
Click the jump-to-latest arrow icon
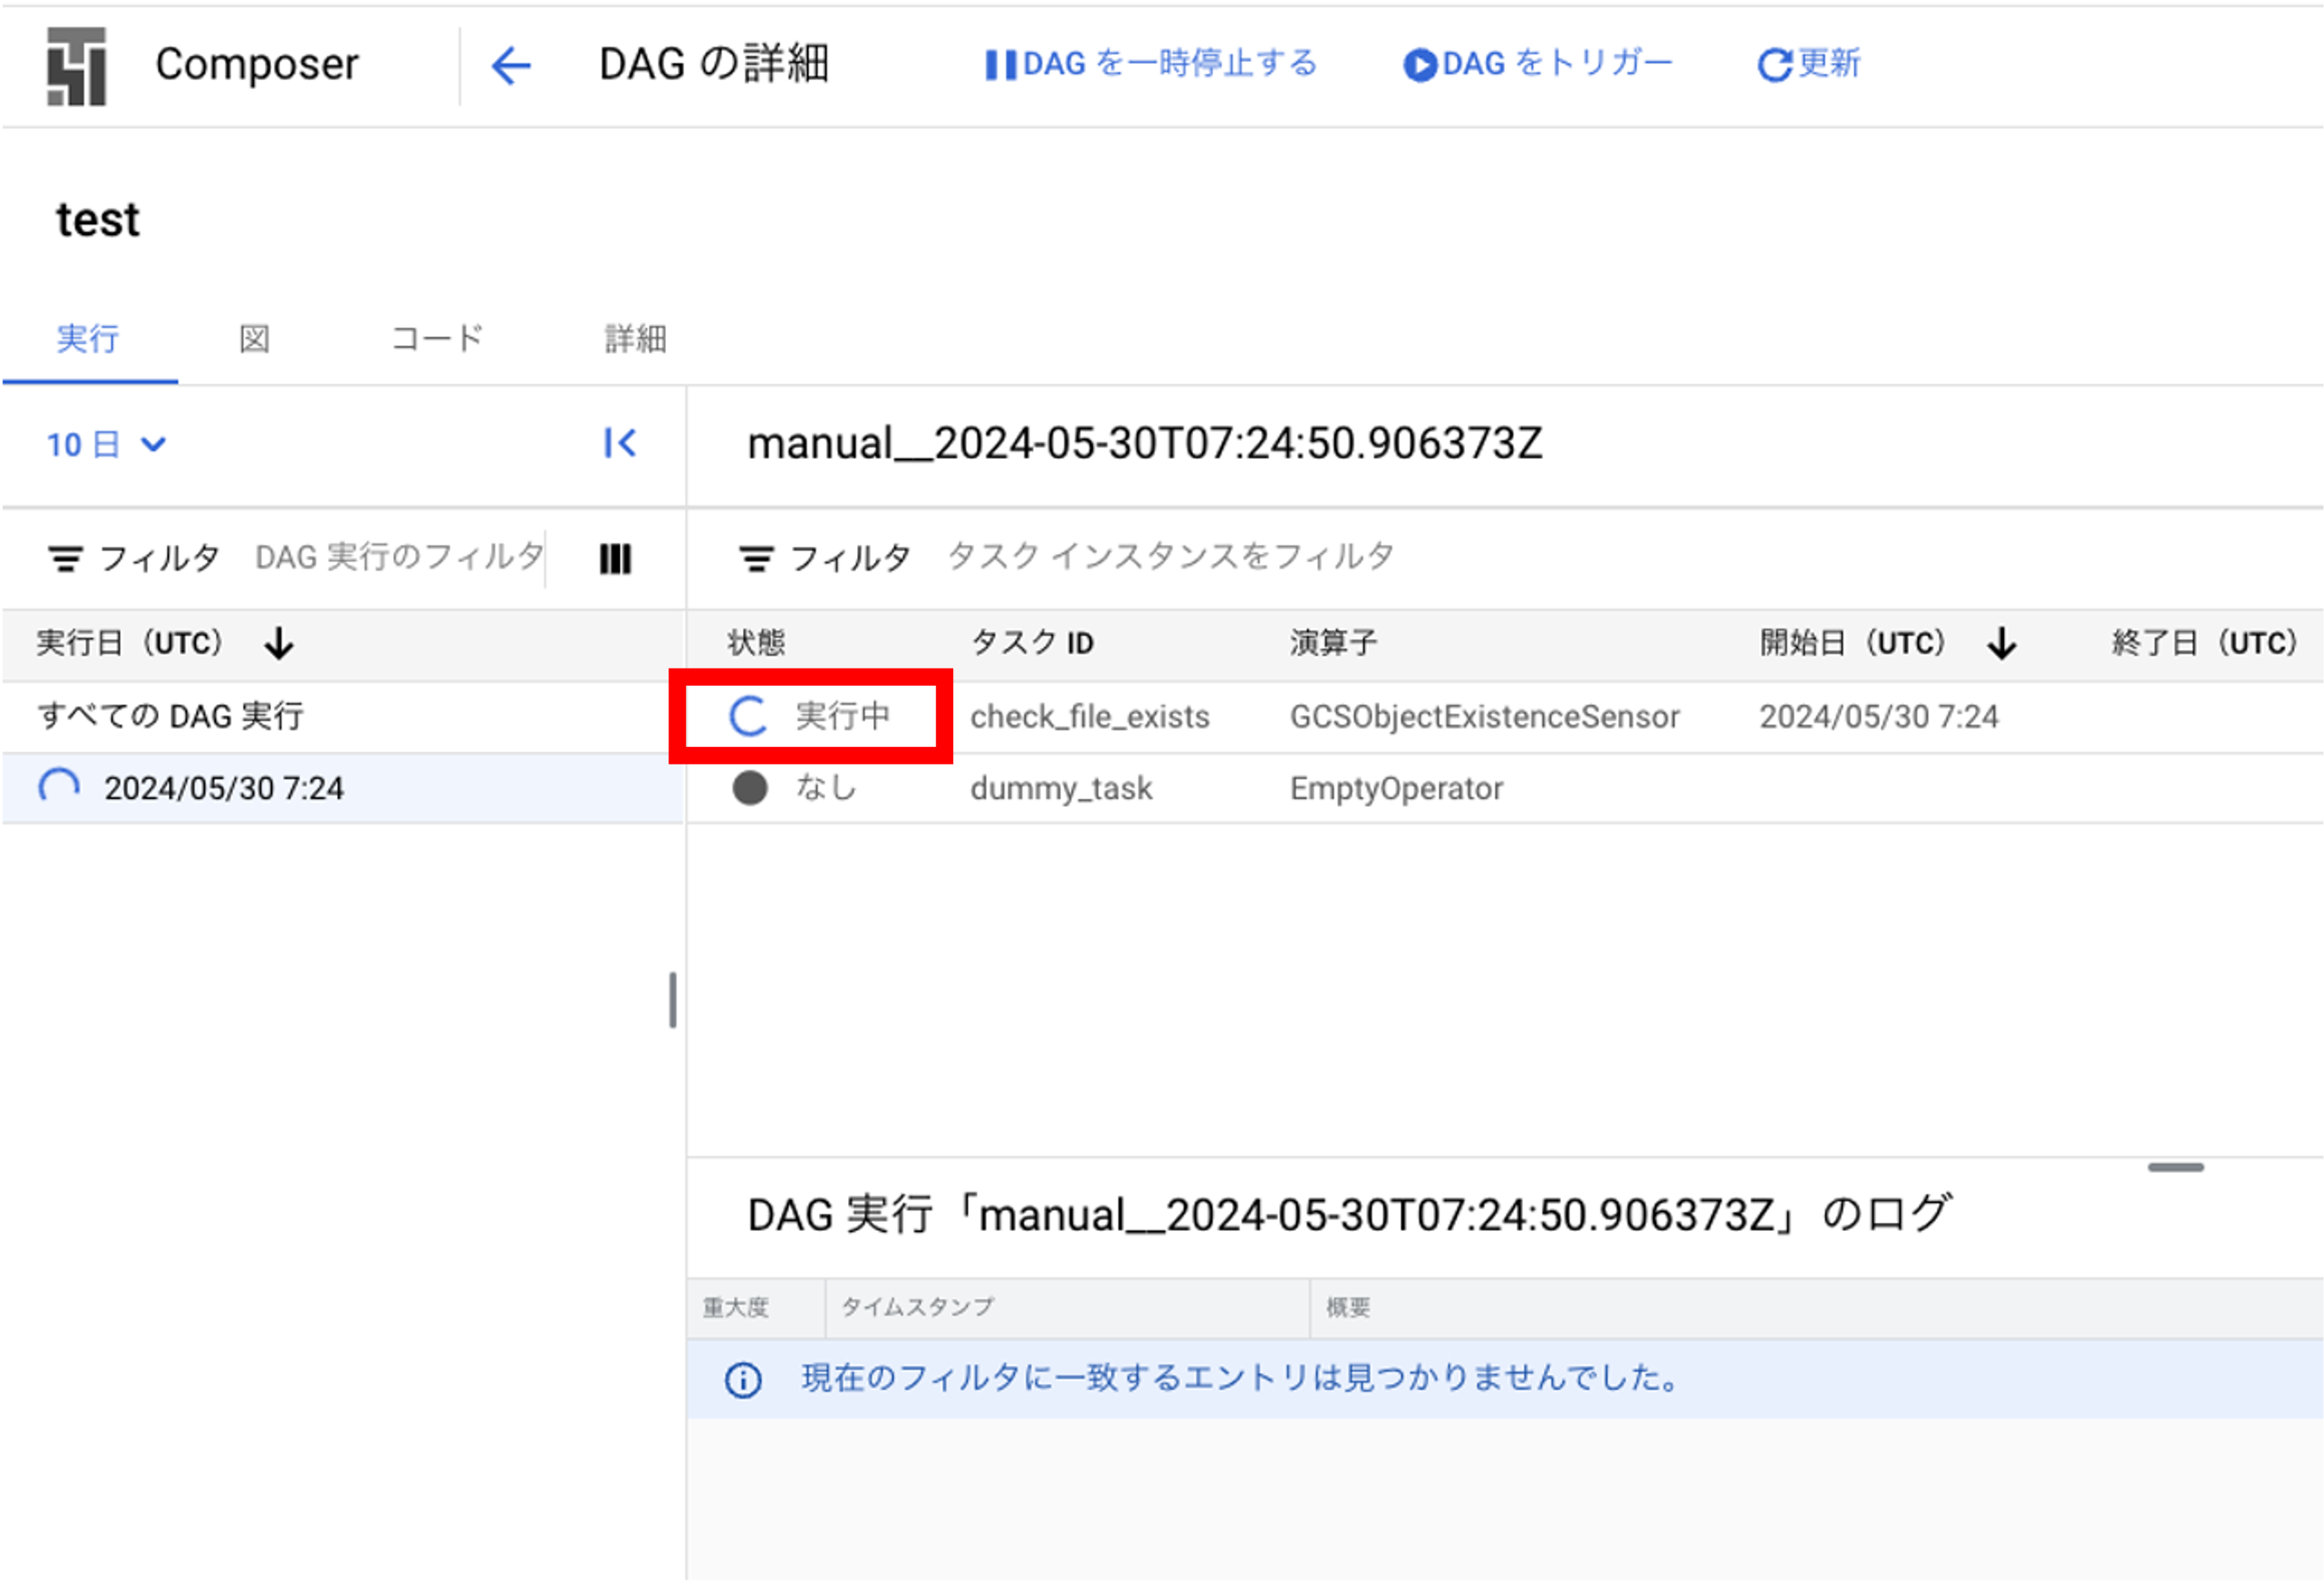pyautogui.click(x=620, y=444)
